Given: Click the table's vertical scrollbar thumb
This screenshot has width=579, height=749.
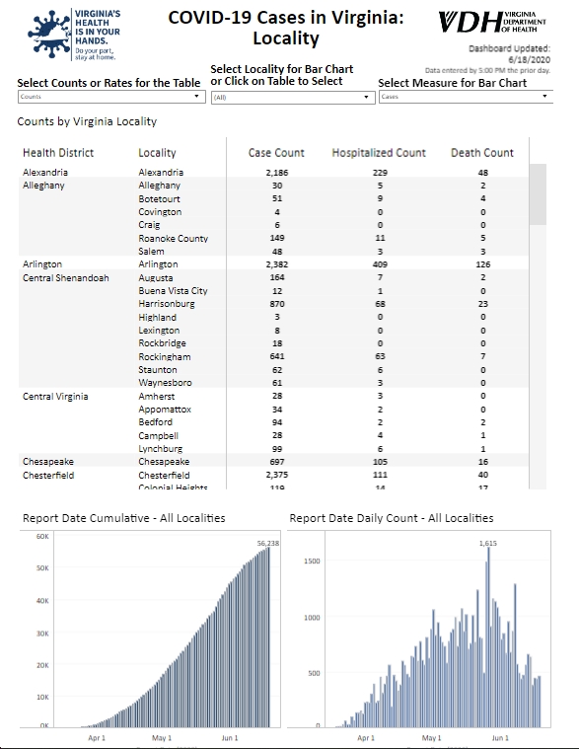Looking at the screenshot, I should [538, 194].
